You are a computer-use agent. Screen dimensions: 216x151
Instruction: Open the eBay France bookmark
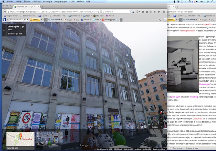pyautogui.click(x=99, y=16)
